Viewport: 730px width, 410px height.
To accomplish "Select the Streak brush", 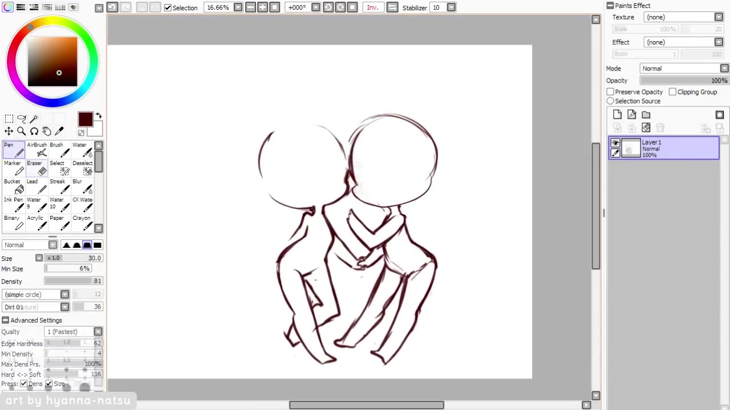I will pyautogui.click(x=60, y=186).
